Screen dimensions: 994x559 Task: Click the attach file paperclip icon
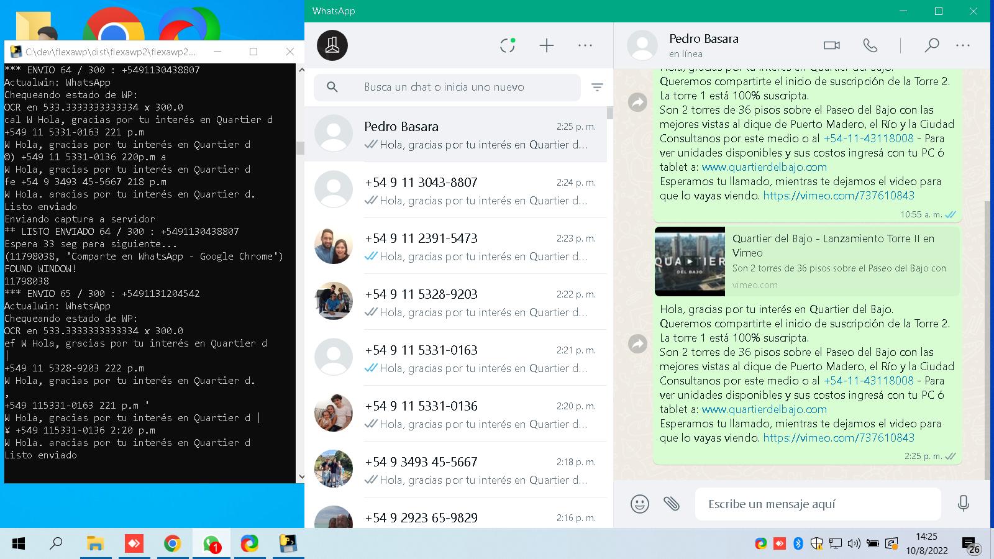pyautogui.click(x=672, y=504)
